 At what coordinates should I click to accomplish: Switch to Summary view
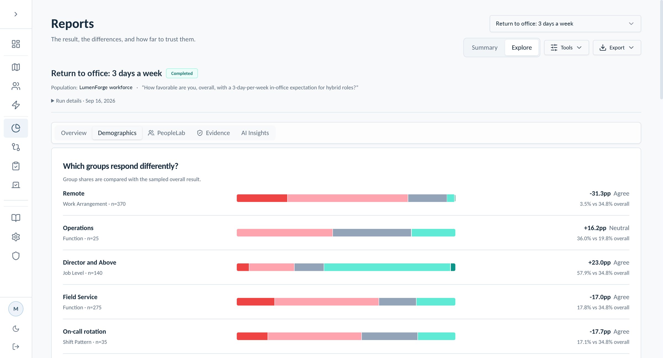pos(485,47)
